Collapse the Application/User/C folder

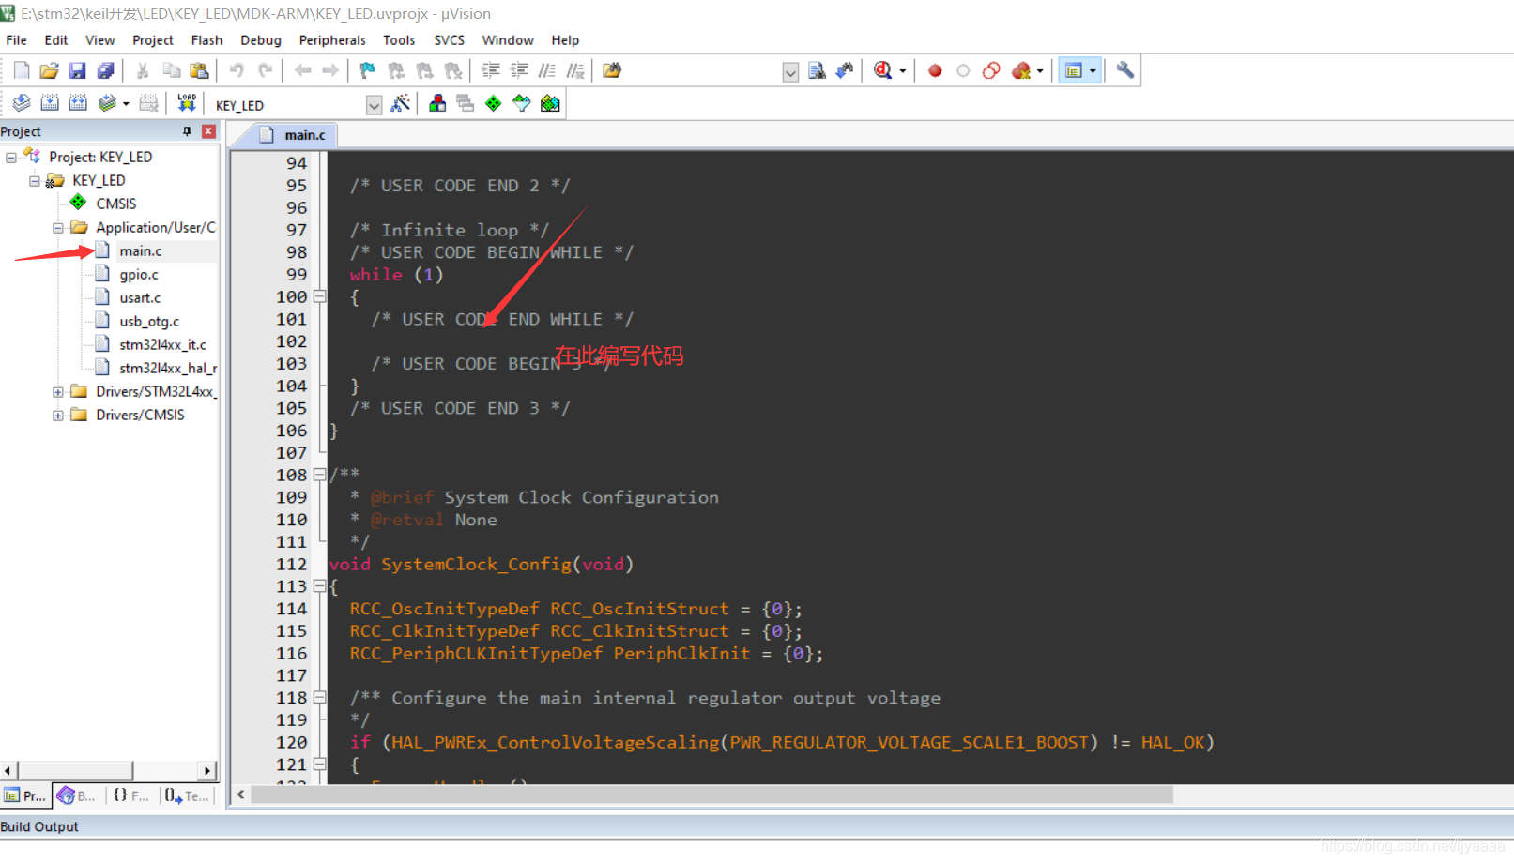coord(58,228)
